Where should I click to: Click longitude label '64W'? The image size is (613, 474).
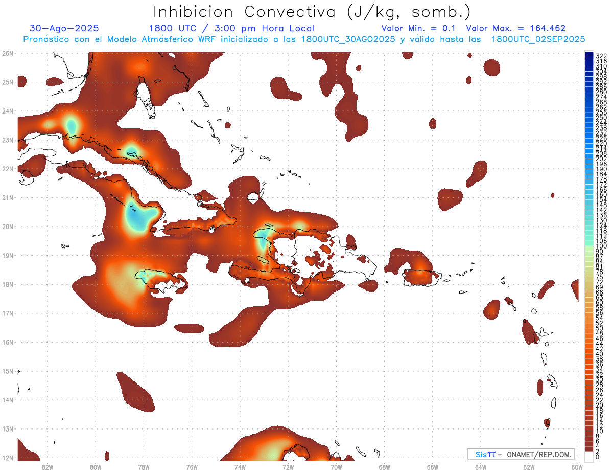[481, 467]
